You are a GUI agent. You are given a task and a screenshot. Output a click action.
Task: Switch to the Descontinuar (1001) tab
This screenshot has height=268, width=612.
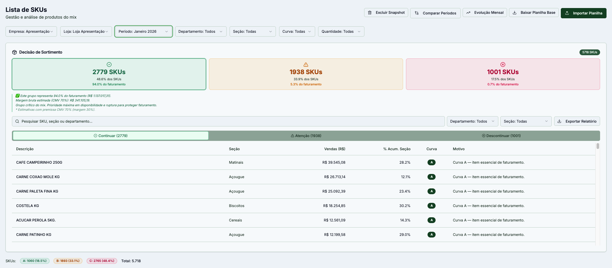pyautogui.click(x=501, y=136)
